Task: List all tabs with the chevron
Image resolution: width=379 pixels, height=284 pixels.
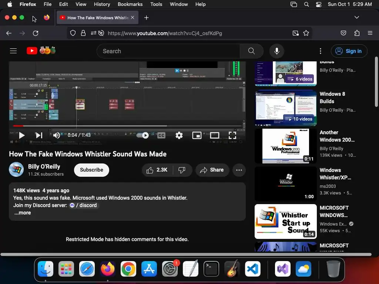Action: tap(356, 17)
